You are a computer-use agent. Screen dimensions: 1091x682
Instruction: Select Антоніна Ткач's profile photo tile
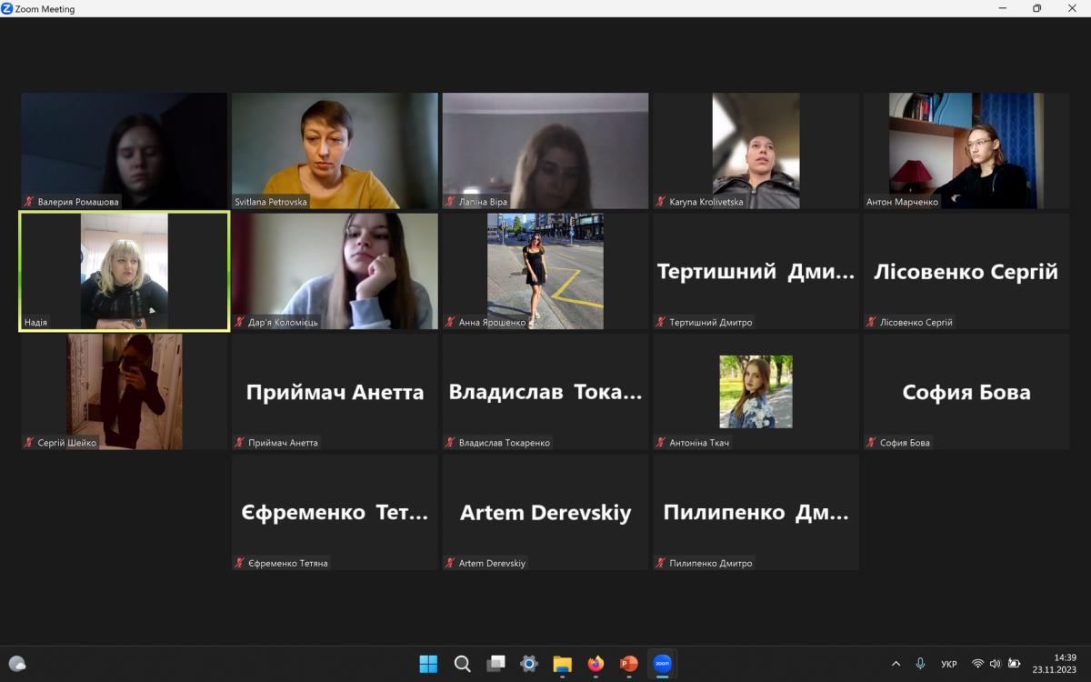coord(756,392)
